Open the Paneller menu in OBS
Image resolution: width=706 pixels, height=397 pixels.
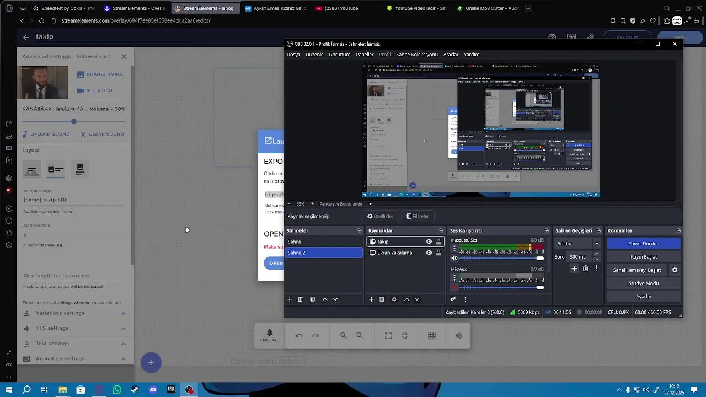tap(365, 55)
